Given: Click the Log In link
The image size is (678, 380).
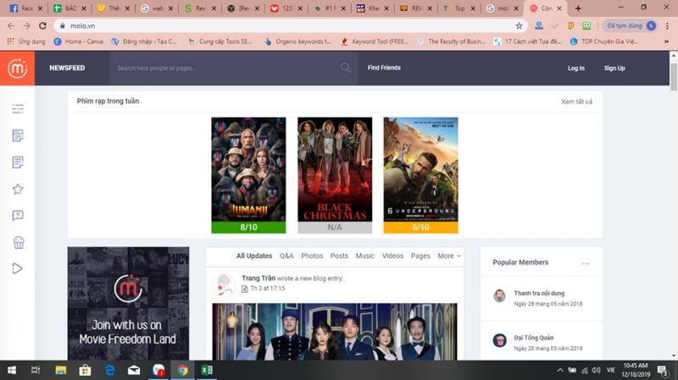Looking at the screenshot, I should point(576,68).
